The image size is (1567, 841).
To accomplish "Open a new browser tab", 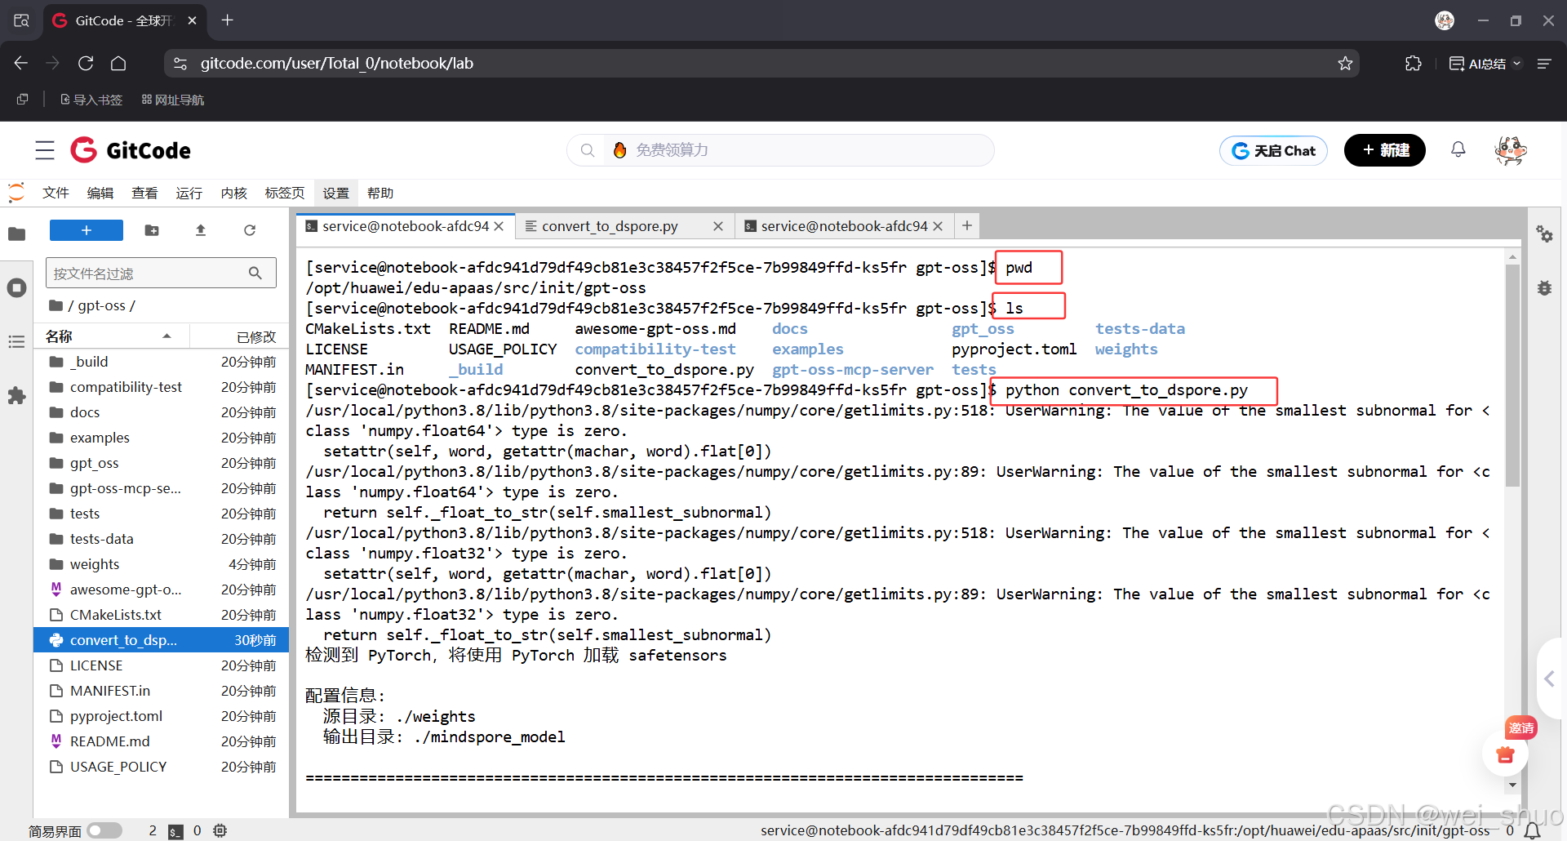I will 228,20.
